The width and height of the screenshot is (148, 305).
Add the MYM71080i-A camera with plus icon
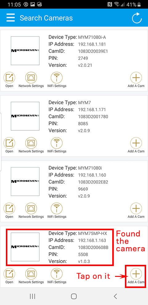pyautogui.click(x=136, y=80)
